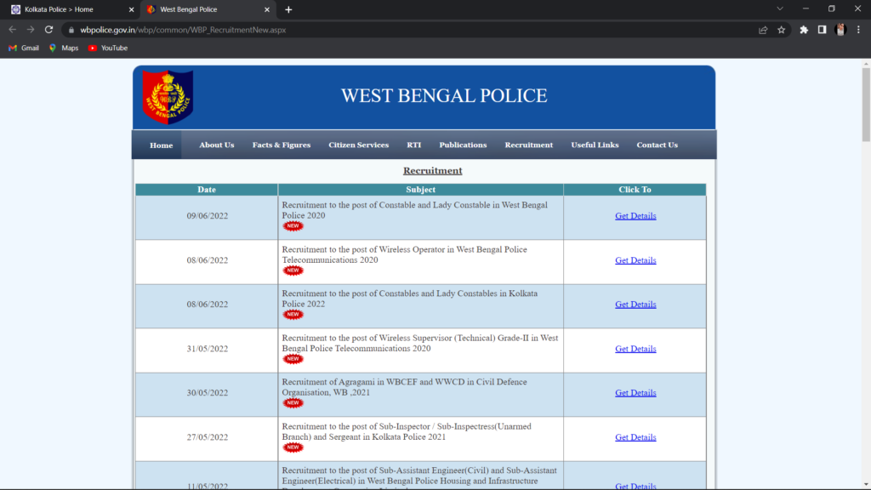This screenshot has height=490, width=871.
Task: Click the West Bengal Police emblem logo
Action: point(168,97)
